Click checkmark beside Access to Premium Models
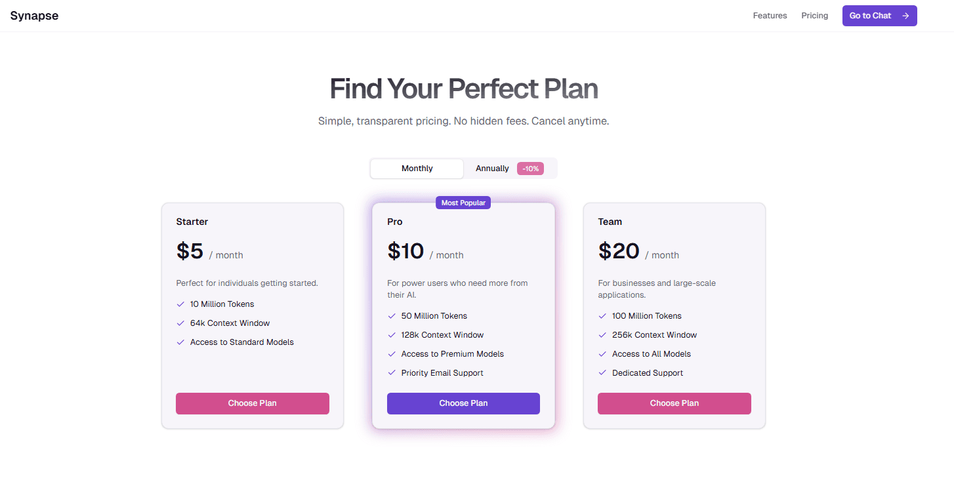Image resolution: width=954 pixels, height=478 pixels. pyautogui.click(x=392, y=354)
